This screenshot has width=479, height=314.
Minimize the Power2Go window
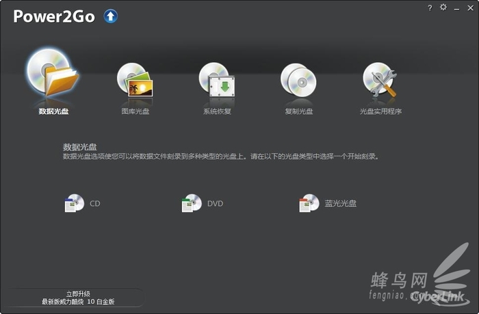pos(456,8)
